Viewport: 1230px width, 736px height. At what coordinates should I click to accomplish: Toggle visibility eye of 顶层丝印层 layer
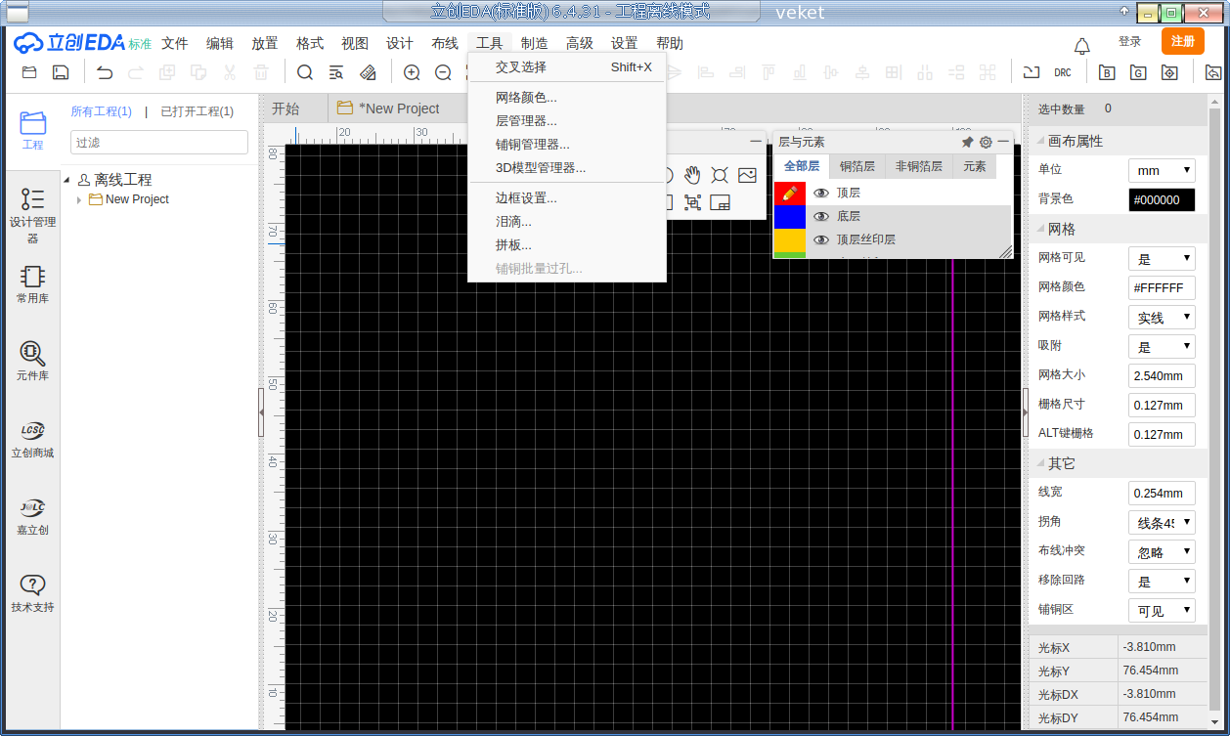tap(821, 239)
